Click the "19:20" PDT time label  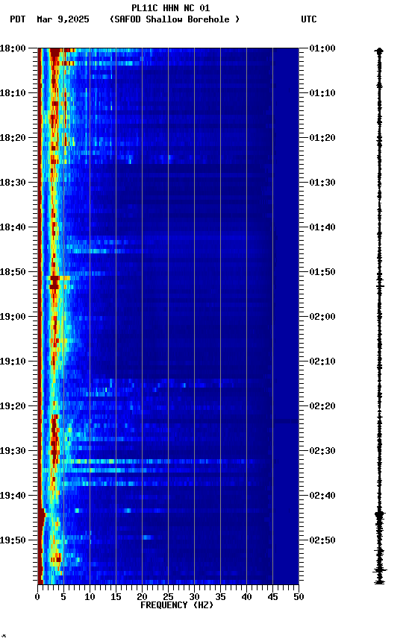13,406
